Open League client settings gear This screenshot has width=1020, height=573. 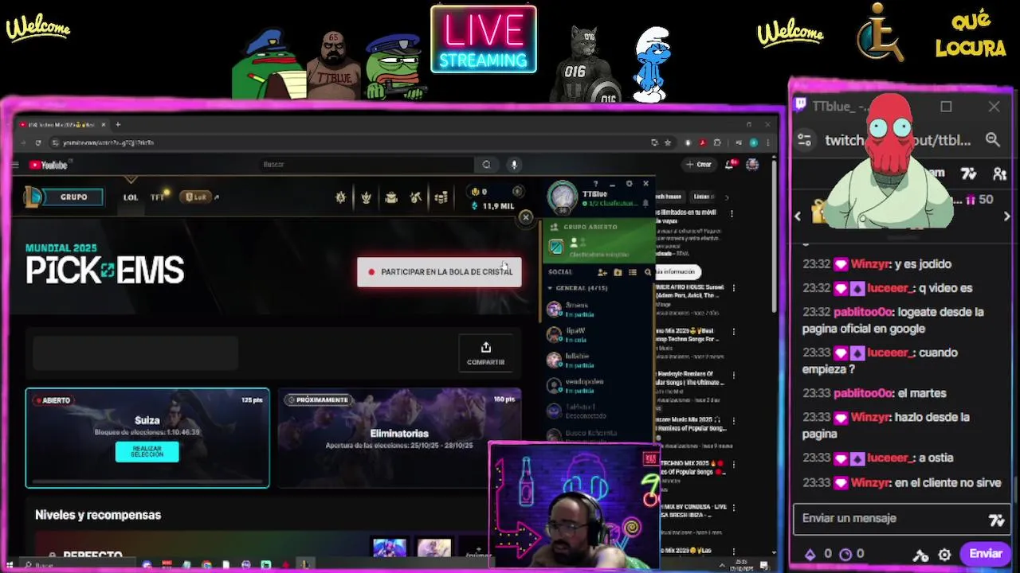[629, 184]
